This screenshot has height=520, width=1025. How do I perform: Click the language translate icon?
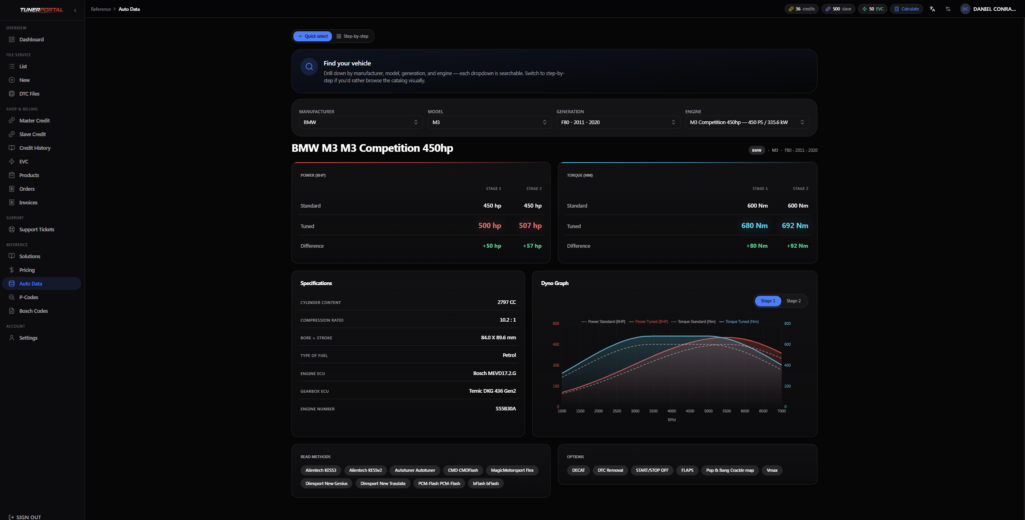click(932, 9)
